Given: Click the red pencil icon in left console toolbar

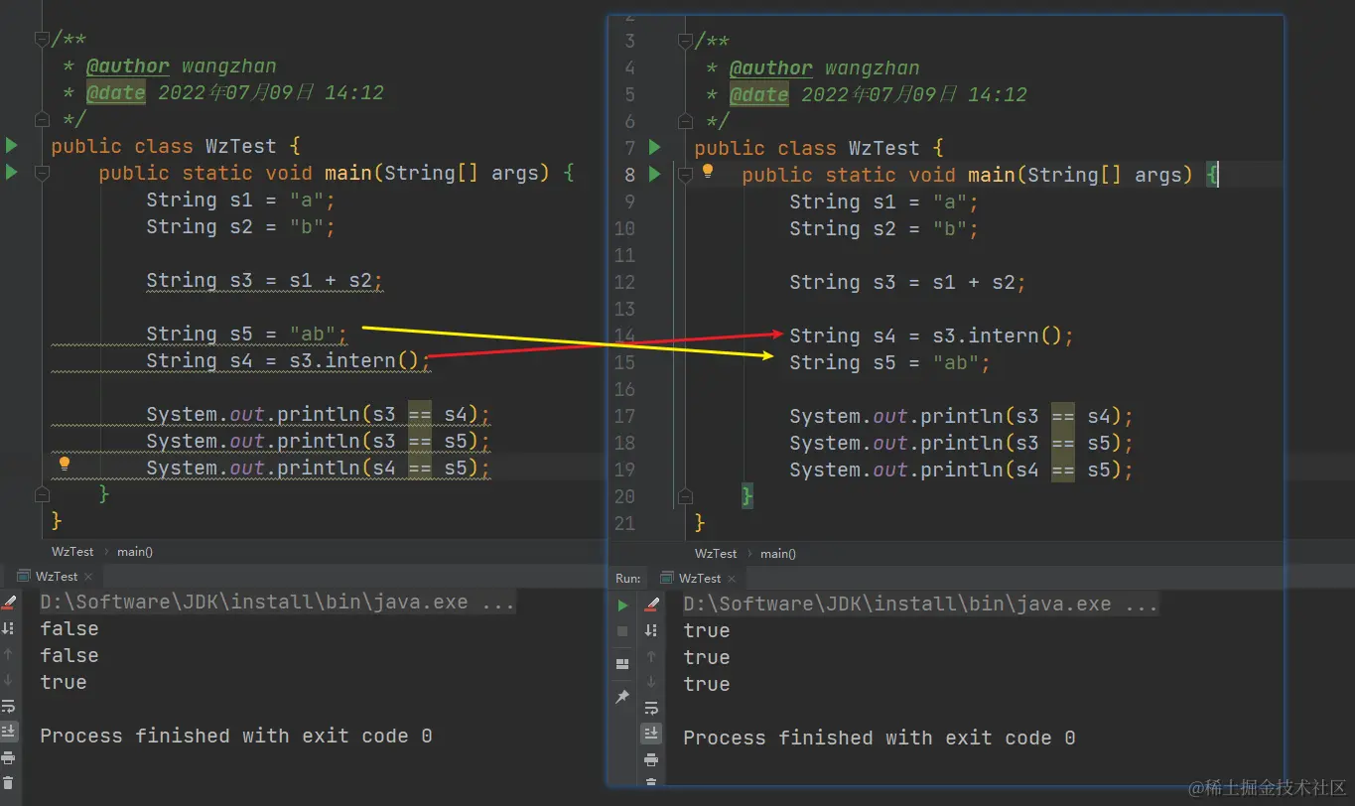Looking at the screenshot, I should click(8, 603).
